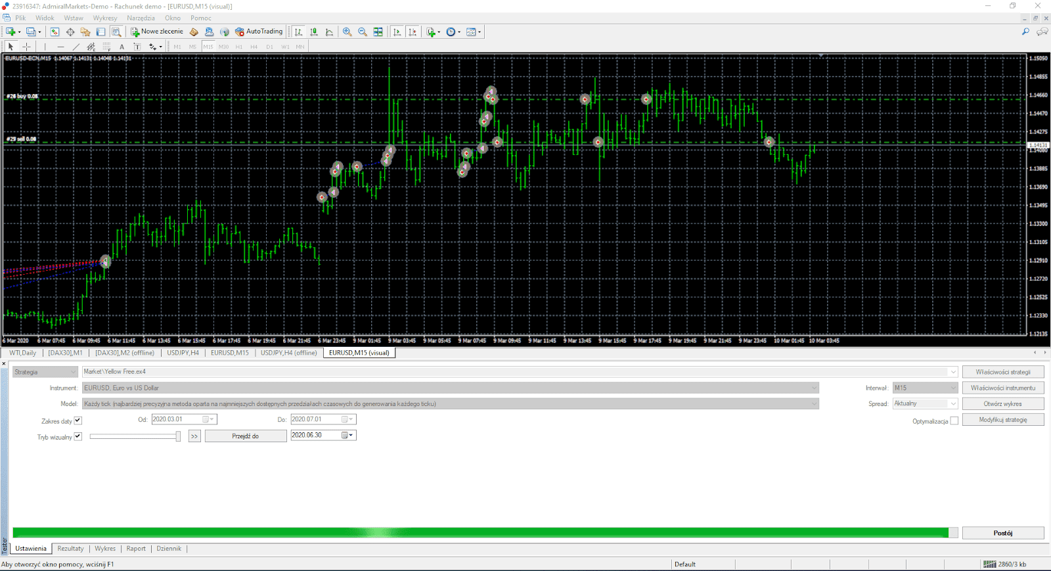The height and width of the screenshot is (571, 1051).
Task: Select H4 timeframe button
Action: point(254,47)
